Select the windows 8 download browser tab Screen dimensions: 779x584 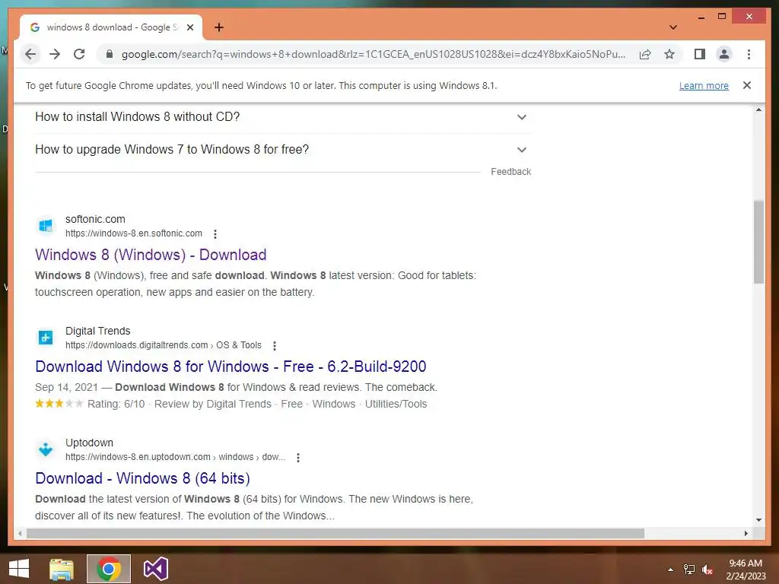click(111, 27)
